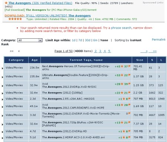This screenshot has width=167, height=142.
Task: Sort by Size column header
Action: click(x=140, y=60)
